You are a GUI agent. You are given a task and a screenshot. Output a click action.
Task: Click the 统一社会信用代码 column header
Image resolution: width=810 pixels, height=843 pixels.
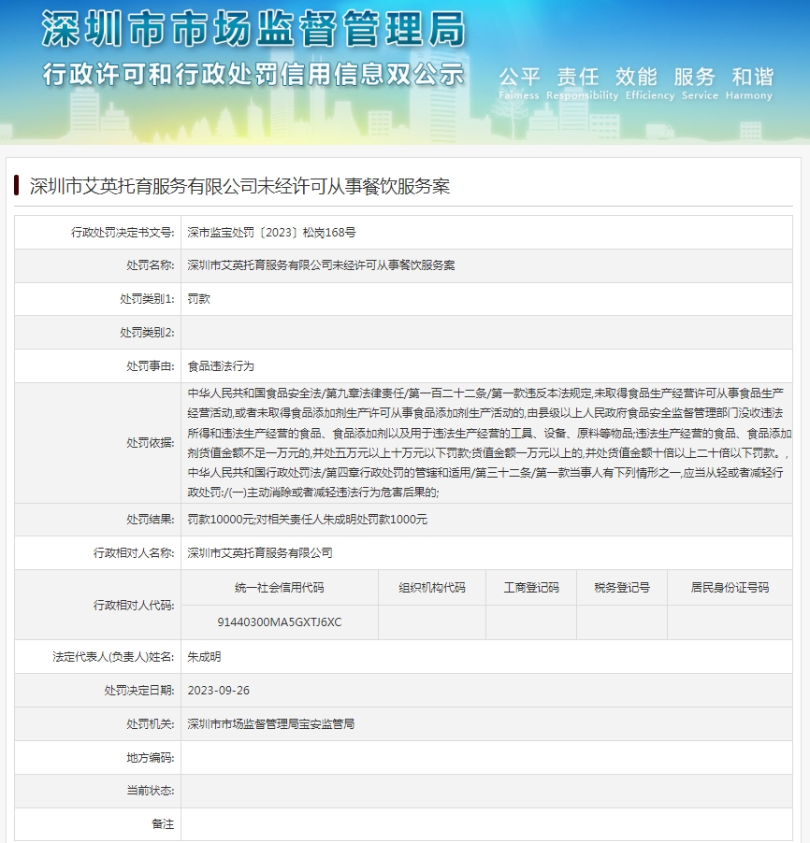(x=279, y=588)
